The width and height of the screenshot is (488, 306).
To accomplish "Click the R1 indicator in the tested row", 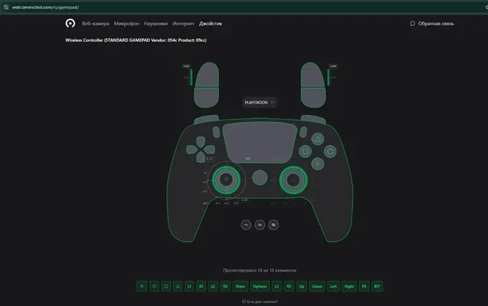I will click(201, 286).
